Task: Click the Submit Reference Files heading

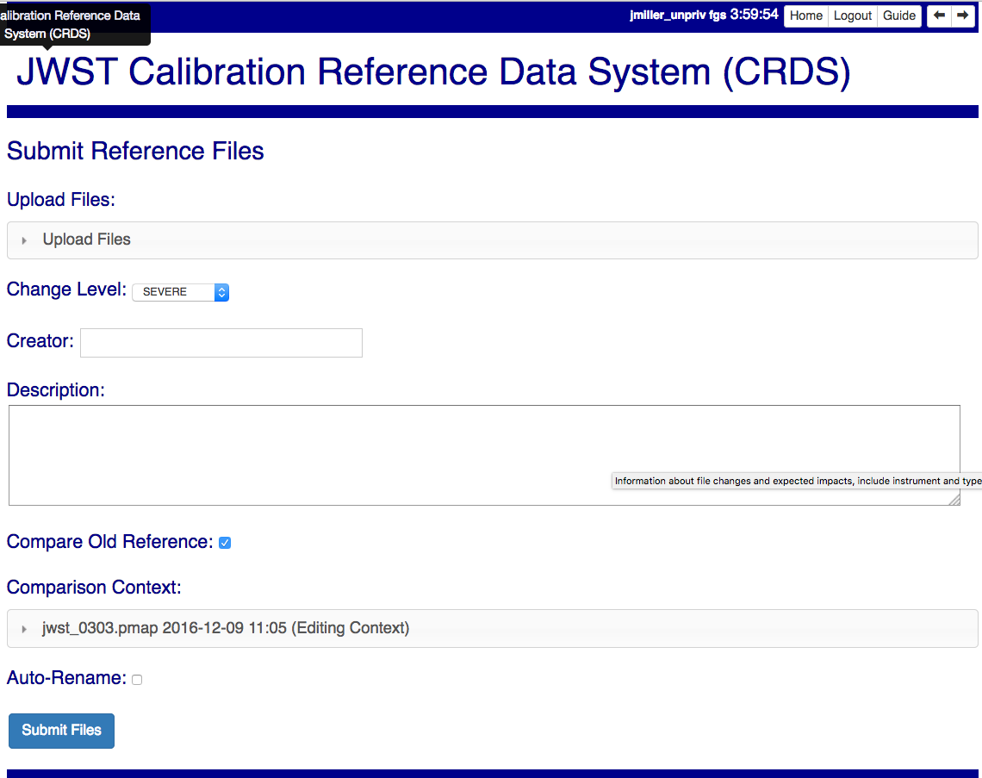Action: [135, 151]
